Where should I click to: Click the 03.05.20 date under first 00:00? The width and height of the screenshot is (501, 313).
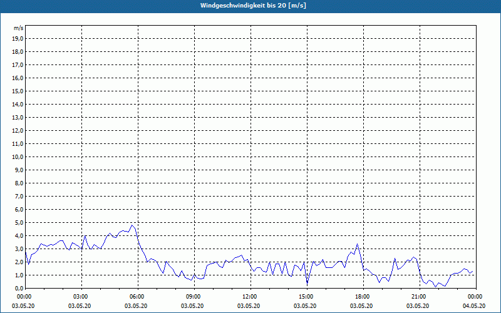pos(23,306)
